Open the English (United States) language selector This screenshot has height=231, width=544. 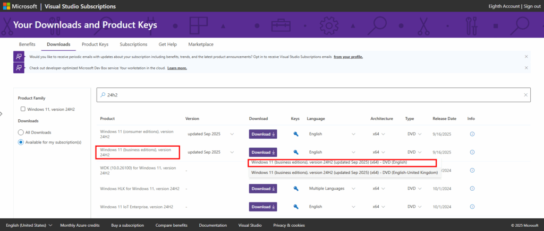(29, 225)
